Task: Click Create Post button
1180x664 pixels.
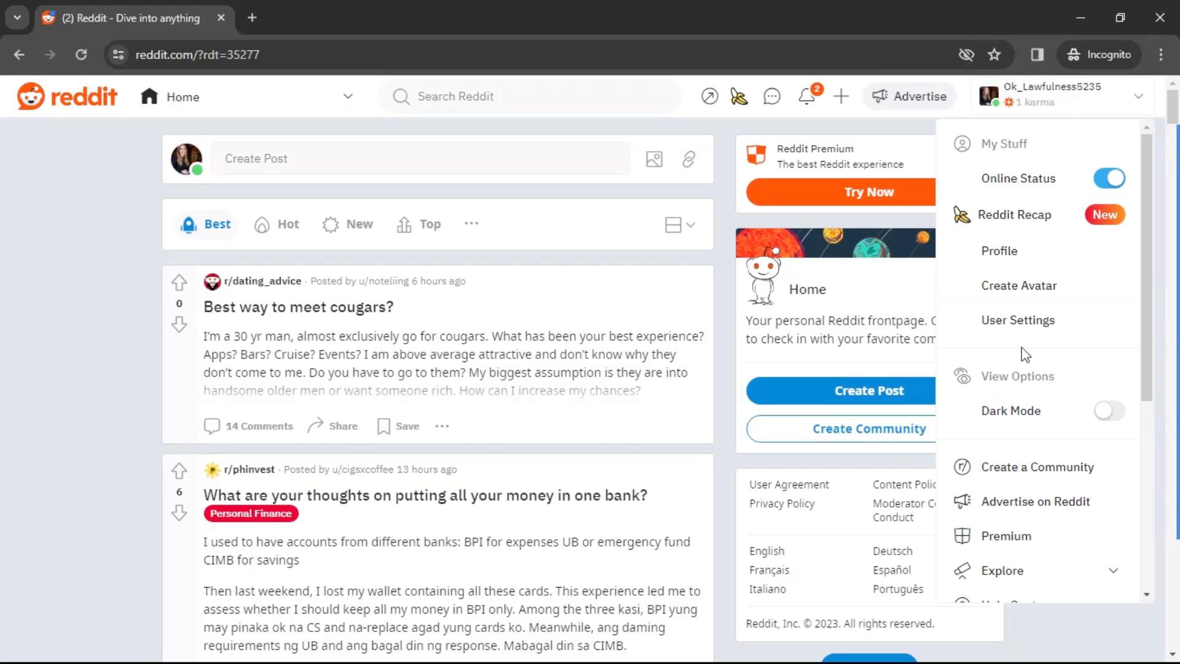Action: click(870, 390)
